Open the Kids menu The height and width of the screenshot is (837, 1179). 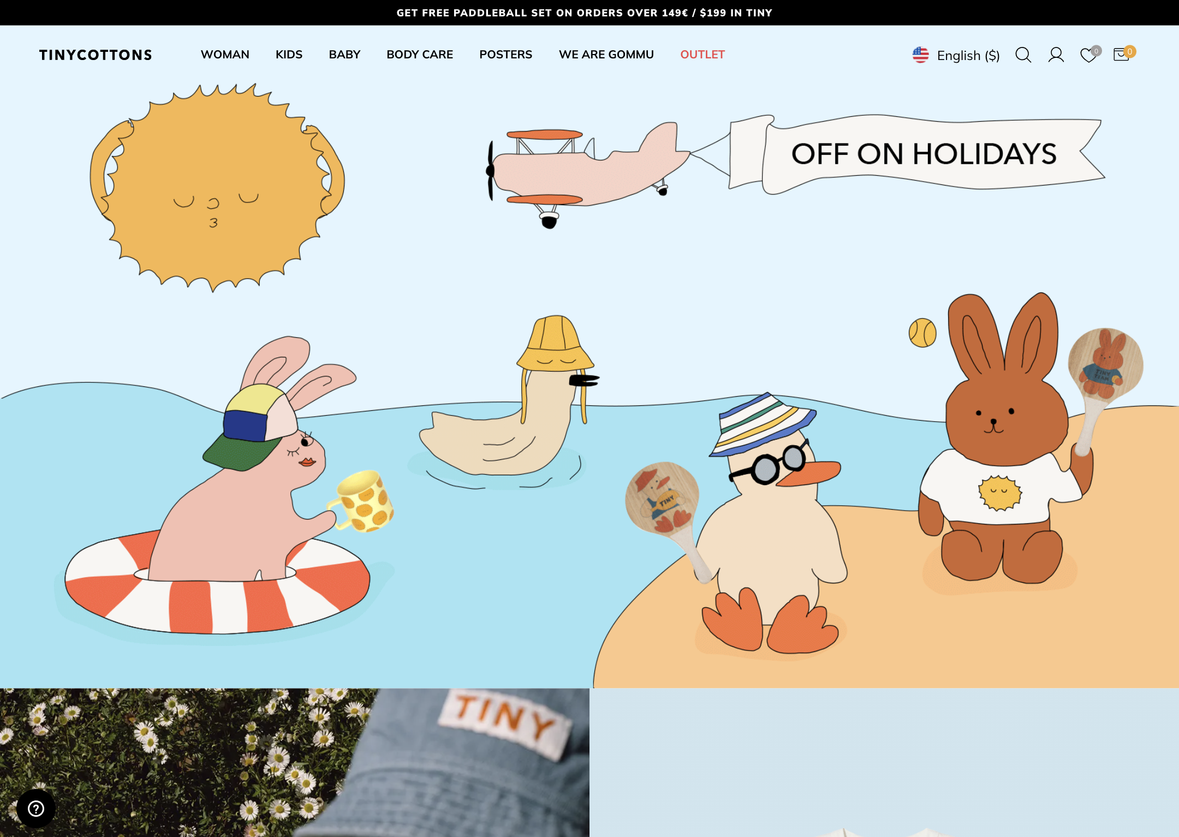click(x=289, y=55)
